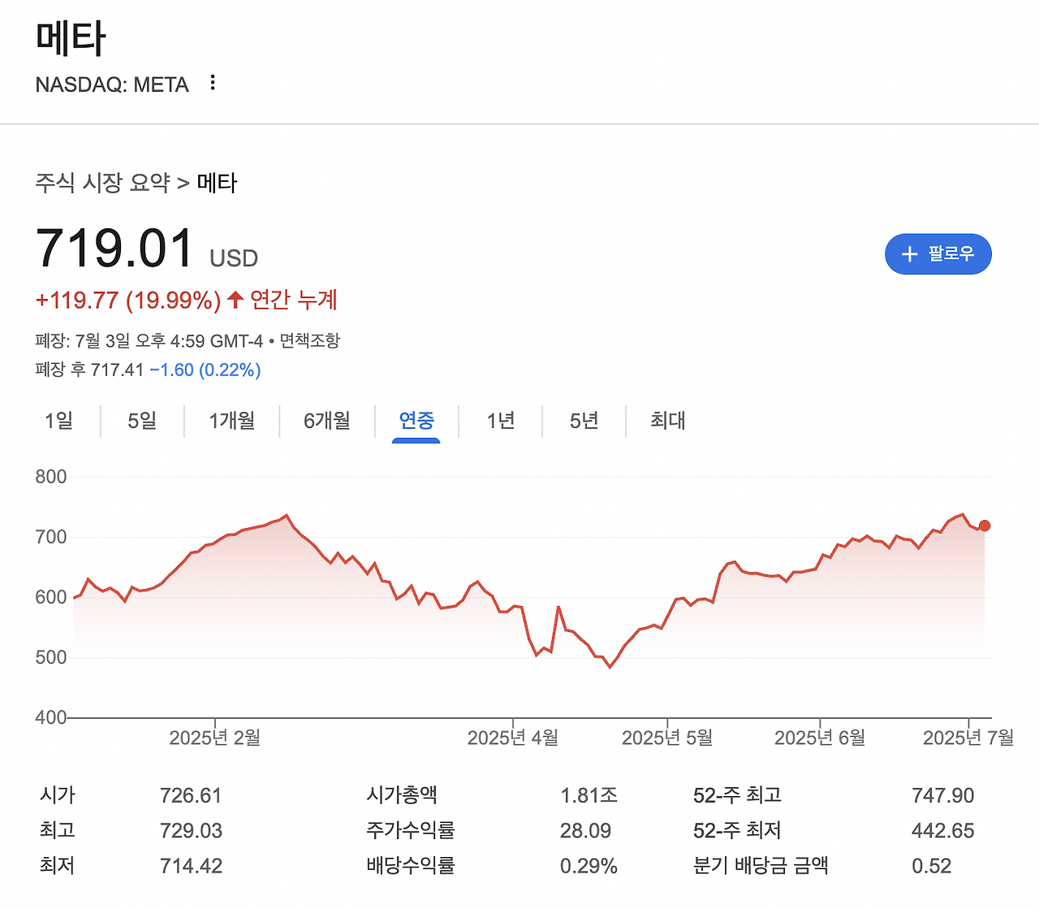Select the 6개월 time range
The width and height of the screenshot is (1039, 909).
(327, 422)
